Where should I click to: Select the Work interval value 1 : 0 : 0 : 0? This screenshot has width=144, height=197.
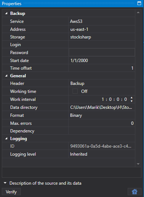click(114, 99)
